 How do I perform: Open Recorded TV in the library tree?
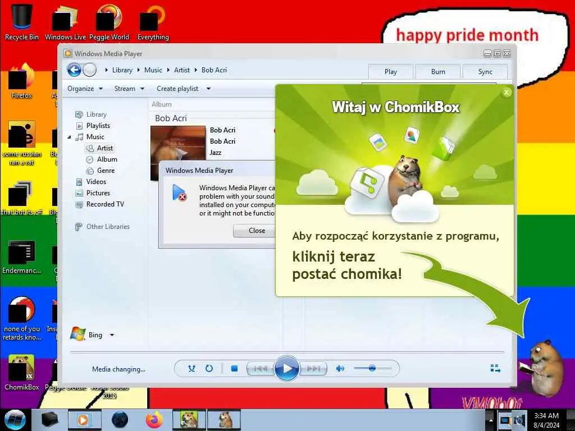[105, 204]
